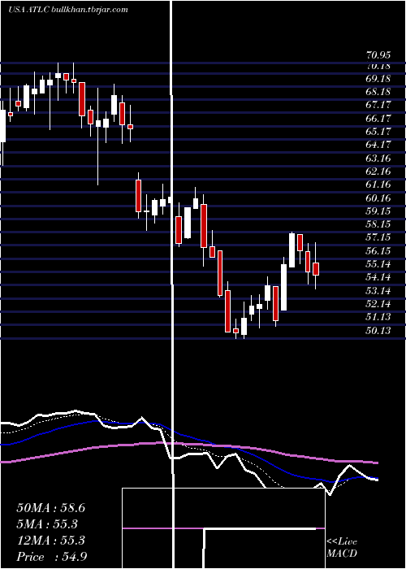Click the 51.13 price axis label
This screenshot has height=569, width=406.
tap(378, 317)
